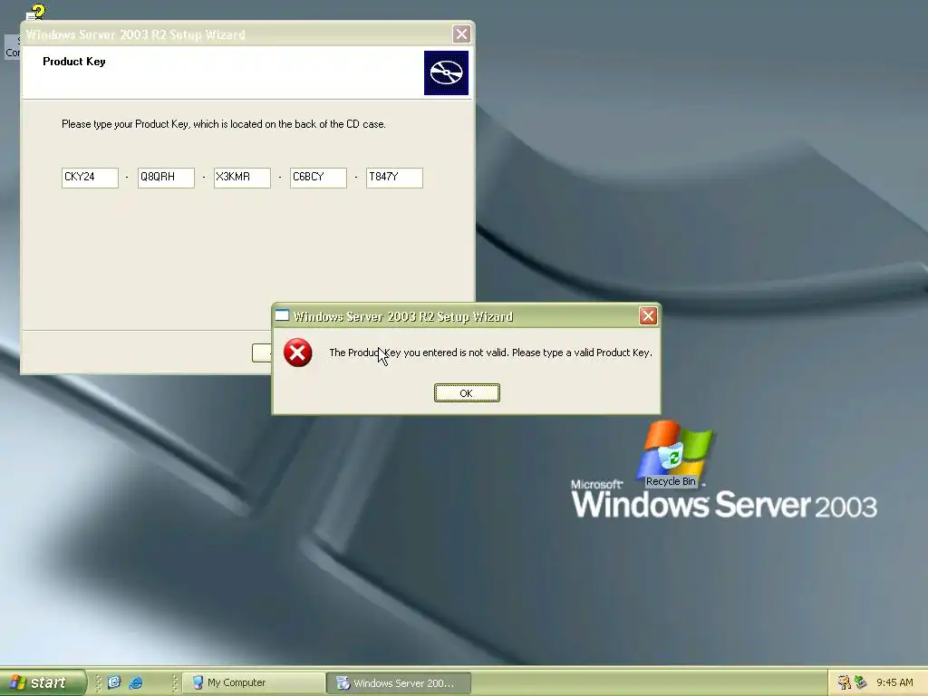This screenshot has height=696, width=928.
Task: Open the Start menu
Action: click(x=42, y=682)
